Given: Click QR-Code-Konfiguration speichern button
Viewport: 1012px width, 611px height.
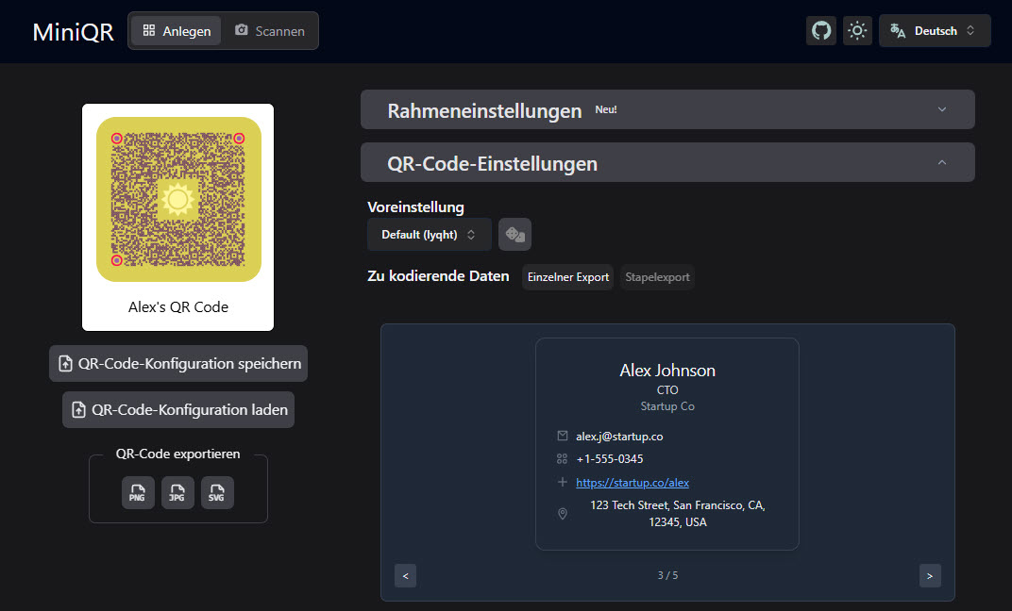Looking at the screenshot, I should pos(178,363).
